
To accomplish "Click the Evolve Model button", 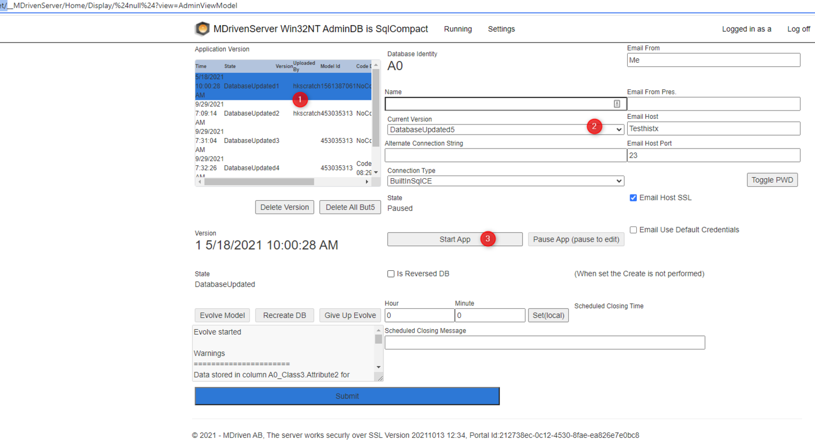I will tap(223, 315).
